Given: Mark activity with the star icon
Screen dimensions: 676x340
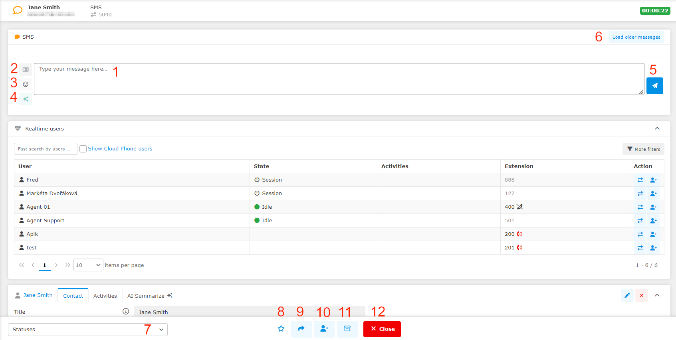Looking at the screenshot, I should point(281,329).
